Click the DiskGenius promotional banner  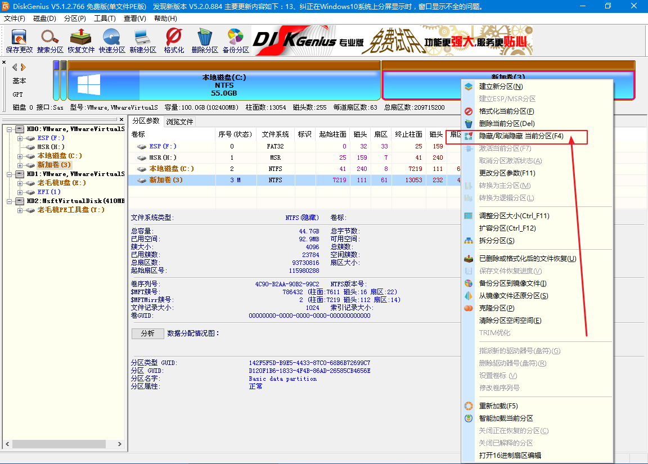pyautogui.click(x=392, y=40)
